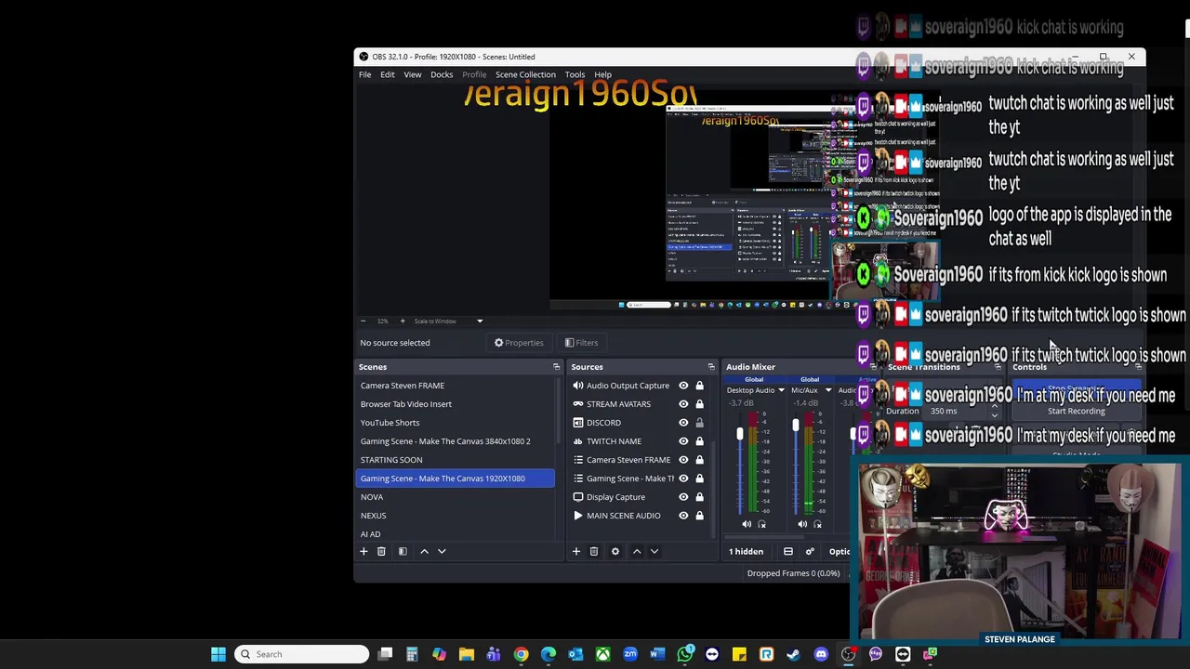Open advanced audio properties gears icon
Viewport: 1190px width, 669px height.
(810, 552)
